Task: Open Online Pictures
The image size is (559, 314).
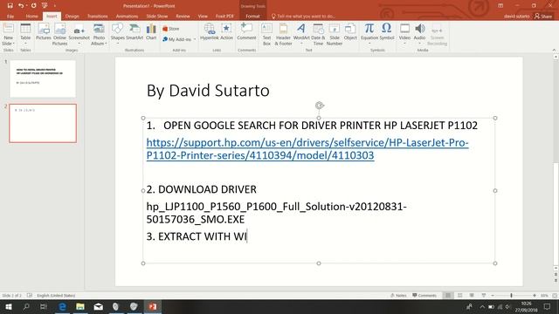Action: tap(60, 34)
